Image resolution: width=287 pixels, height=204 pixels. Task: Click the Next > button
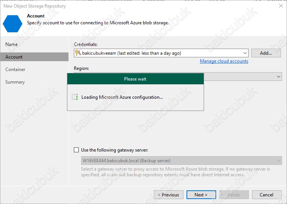tap(201, 195)
